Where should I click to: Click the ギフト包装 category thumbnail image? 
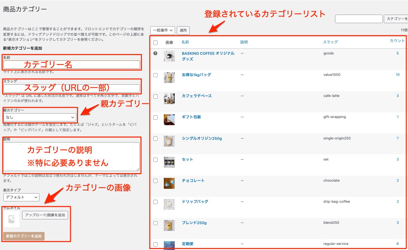point(169,120)
